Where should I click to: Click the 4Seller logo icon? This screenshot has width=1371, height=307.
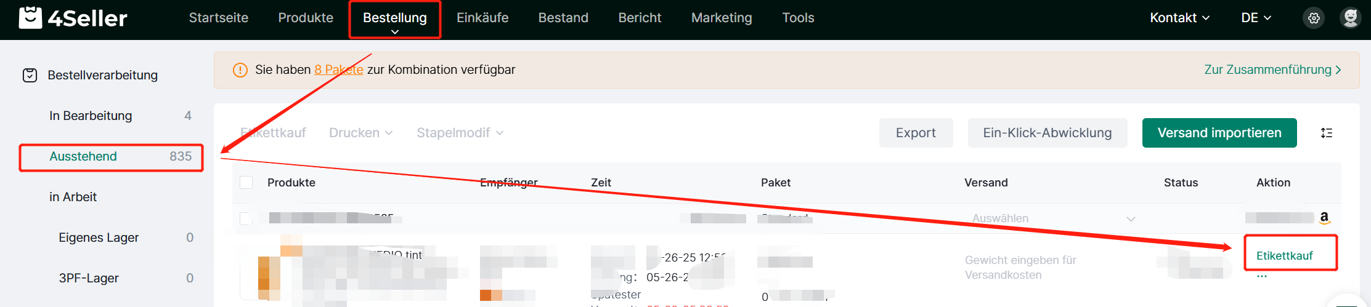pos(31,18)
